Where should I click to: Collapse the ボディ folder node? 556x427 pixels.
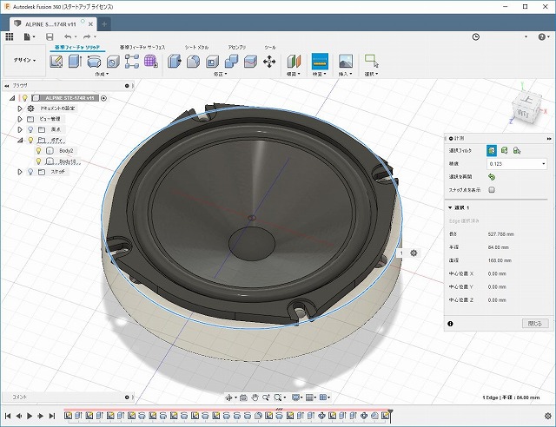click(20, 141)
